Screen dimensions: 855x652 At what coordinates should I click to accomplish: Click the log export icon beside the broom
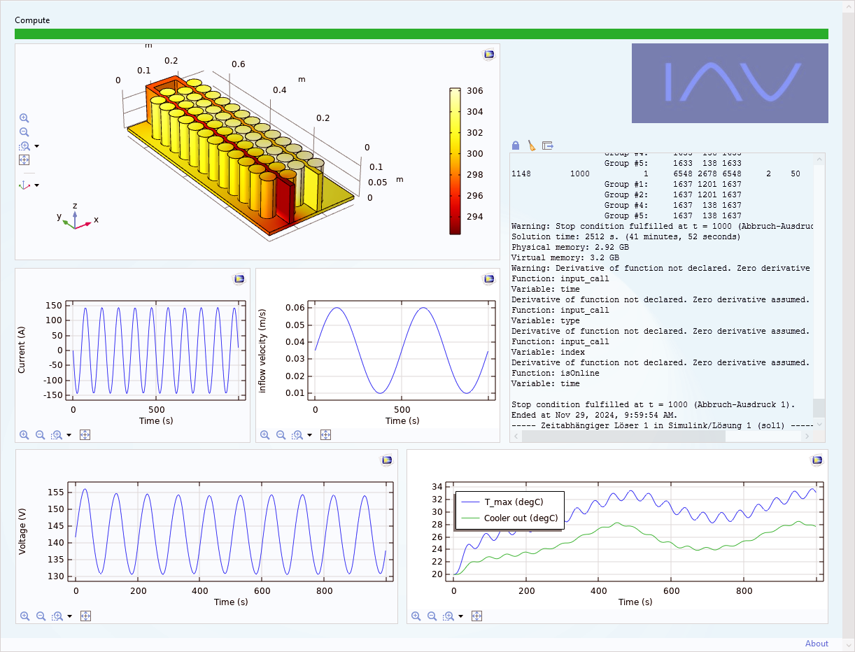[x=548, y=146]
